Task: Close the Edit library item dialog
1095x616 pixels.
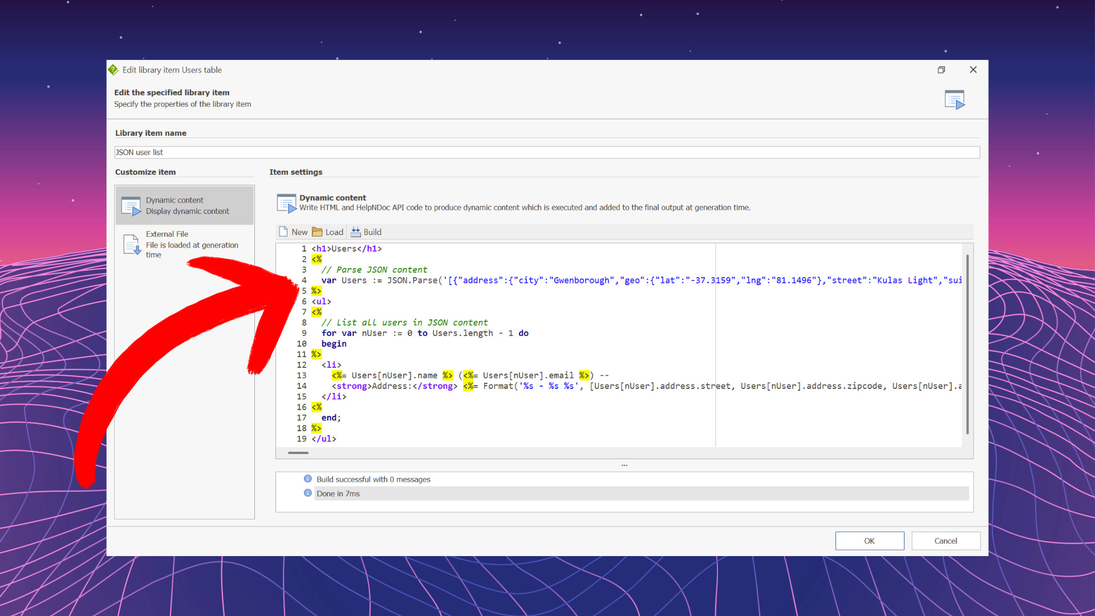Action: [974, 70]
